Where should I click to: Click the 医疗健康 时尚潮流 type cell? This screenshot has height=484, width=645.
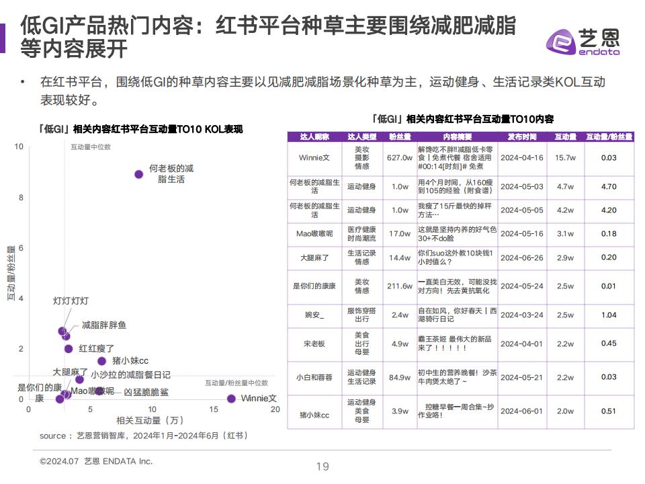coord(361,234)
